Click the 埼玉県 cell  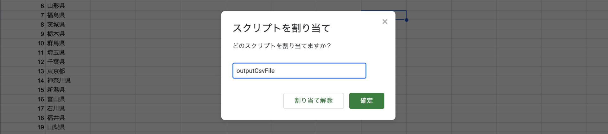(56, 53)
